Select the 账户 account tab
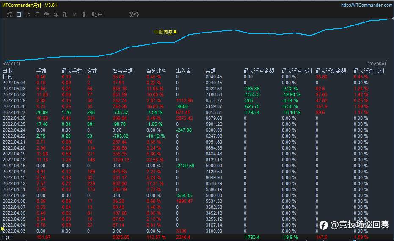The width and height of the screenshot is (394, 241). click(97, 14)
